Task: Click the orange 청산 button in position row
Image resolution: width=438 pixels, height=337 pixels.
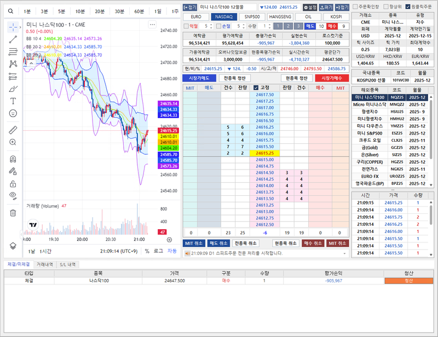Action: point(408,281)
